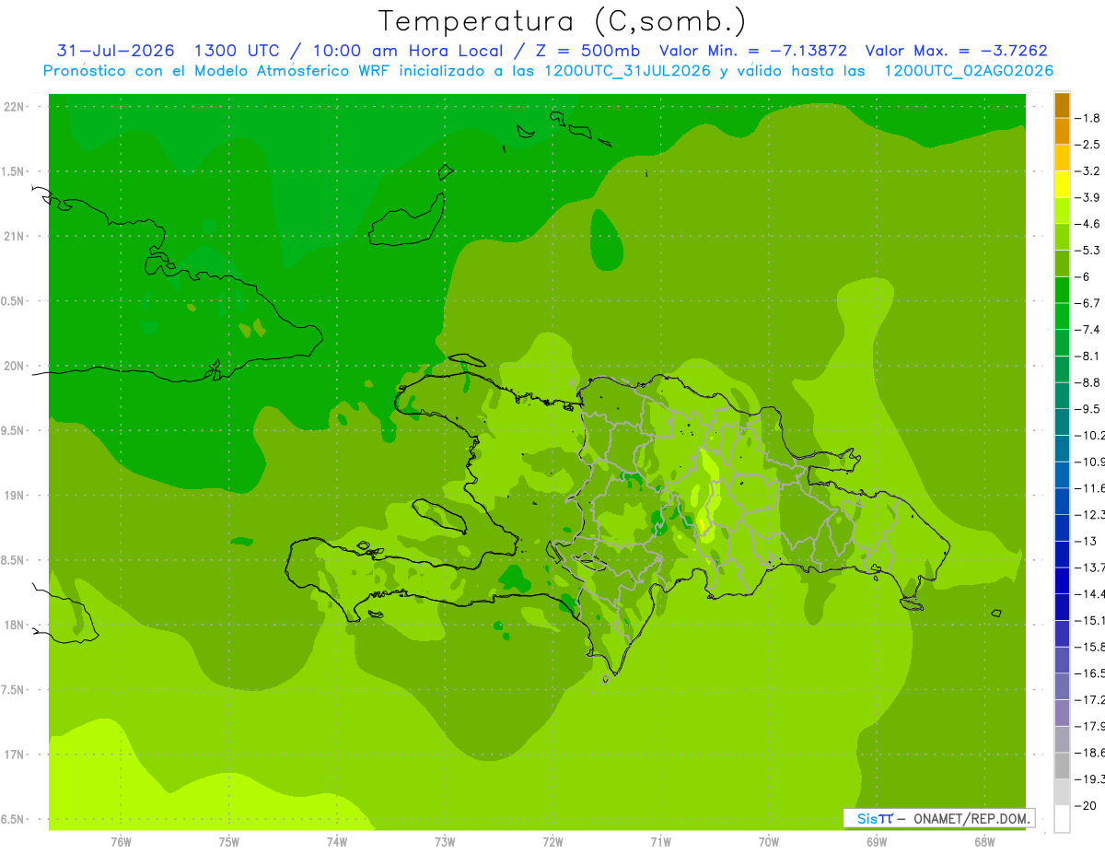Image resolution: width=1105 pixels, height=854 pixels.
Task: Click the validity stamp '1200UTC_02AGO2026'
Action: [969, 71]
